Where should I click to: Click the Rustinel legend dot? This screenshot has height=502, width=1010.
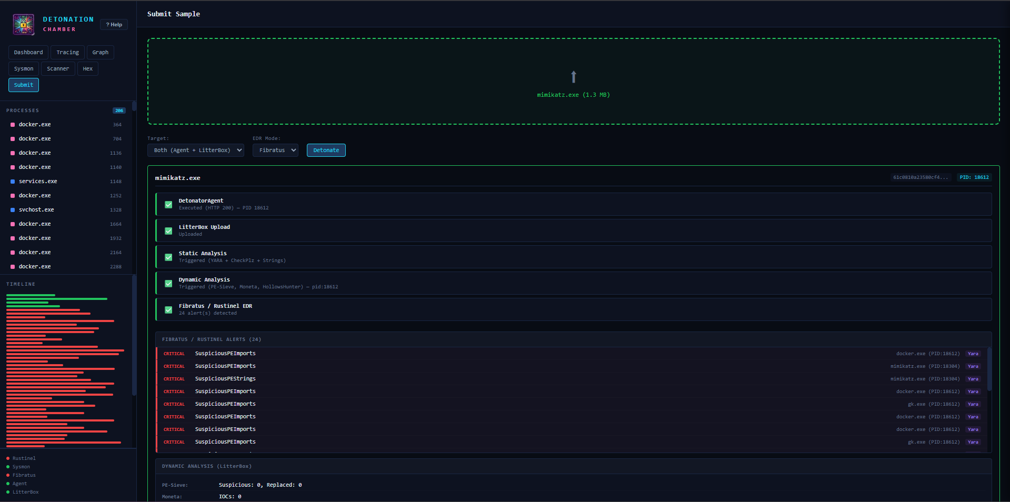coord(8,458)
